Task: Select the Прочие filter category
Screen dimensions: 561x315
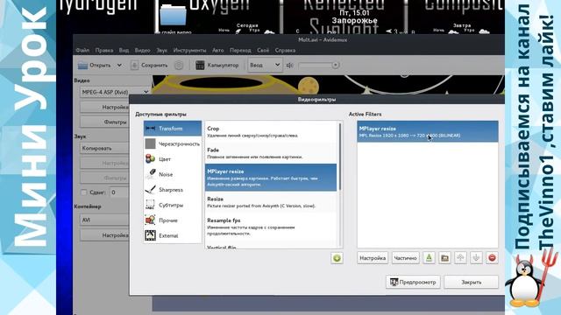Action: click(x=173, y=220)
